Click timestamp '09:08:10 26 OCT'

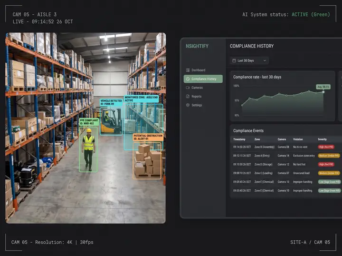242,173
